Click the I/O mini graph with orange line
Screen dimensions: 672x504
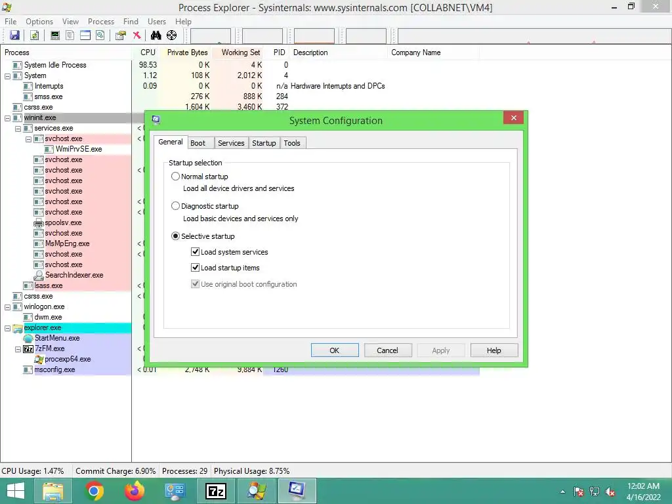point(314,36)
